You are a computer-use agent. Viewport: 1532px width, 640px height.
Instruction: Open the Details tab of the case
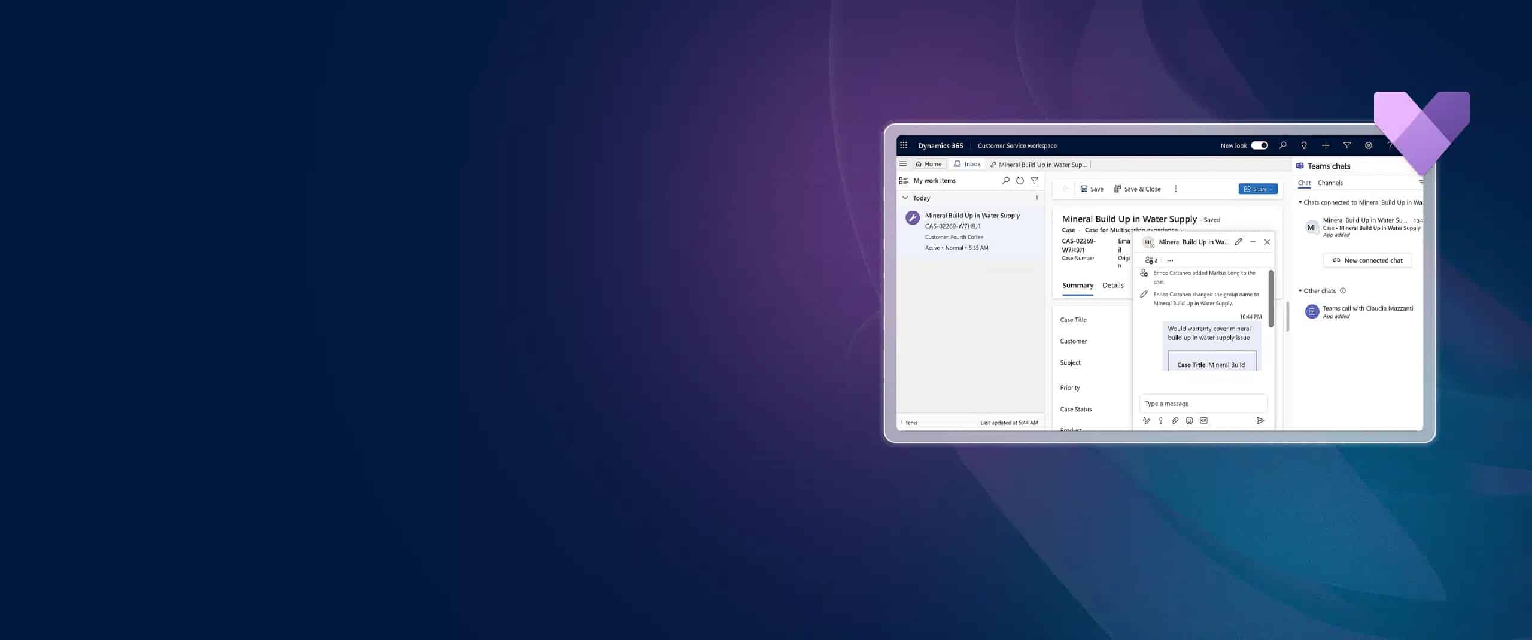click(1113, 286)
